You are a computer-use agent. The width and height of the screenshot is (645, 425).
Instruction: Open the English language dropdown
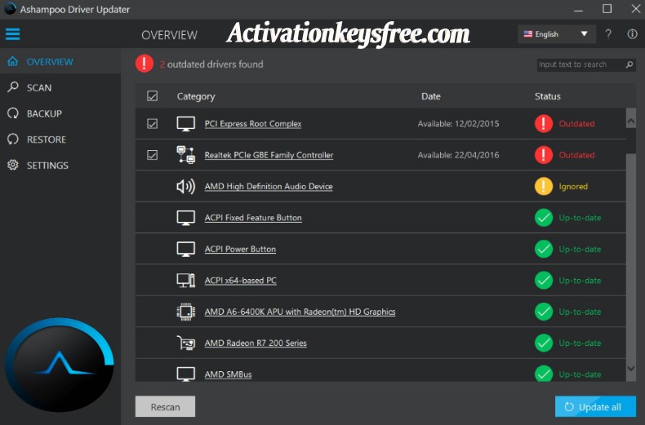(x=556, y=34)
